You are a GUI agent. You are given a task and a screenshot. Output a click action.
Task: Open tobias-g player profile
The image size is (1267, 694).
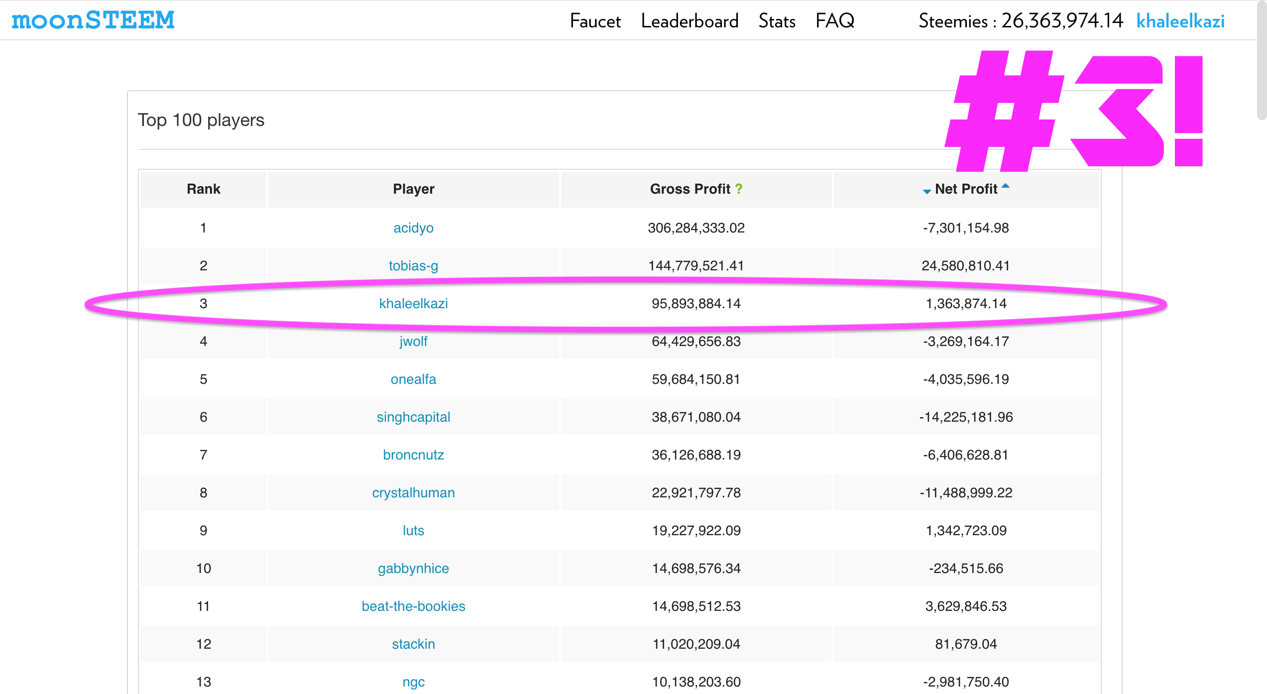pos(413,266)
